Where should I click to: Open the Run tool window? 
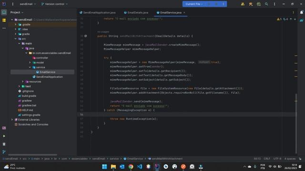4,136
